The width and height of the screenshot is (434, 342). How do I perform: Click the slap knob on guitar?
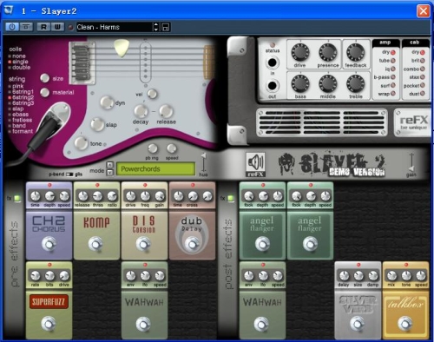click(97, 124)
